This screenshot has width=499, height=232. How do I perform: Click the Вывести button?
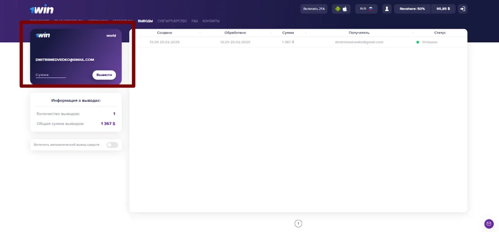[x=104, y=75]
